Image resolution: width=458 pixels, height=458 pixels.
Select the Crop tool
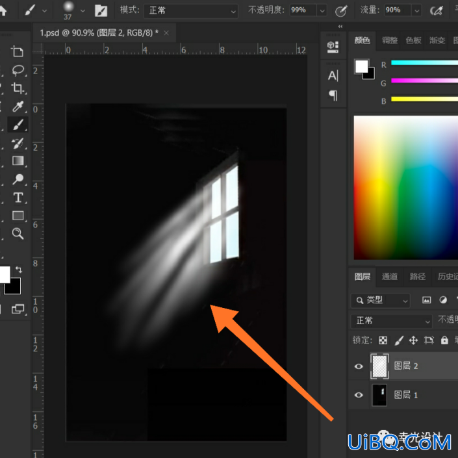(18, 88)
